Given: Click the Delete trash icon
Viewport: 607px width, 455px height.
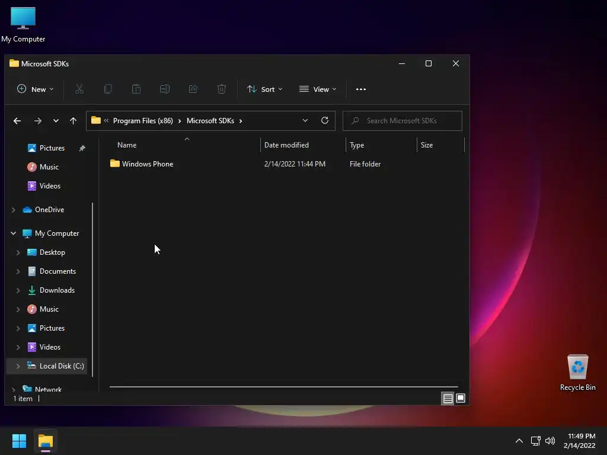Looking at the screenshot, I should (222, 89).
